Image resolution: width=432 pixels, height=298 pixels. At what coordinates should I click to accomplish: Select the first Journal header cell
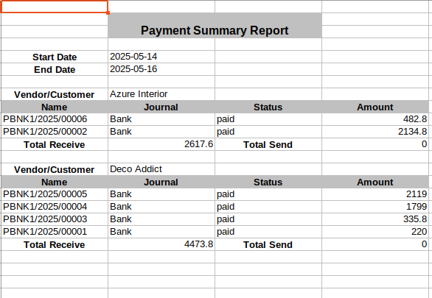(161, 107)
